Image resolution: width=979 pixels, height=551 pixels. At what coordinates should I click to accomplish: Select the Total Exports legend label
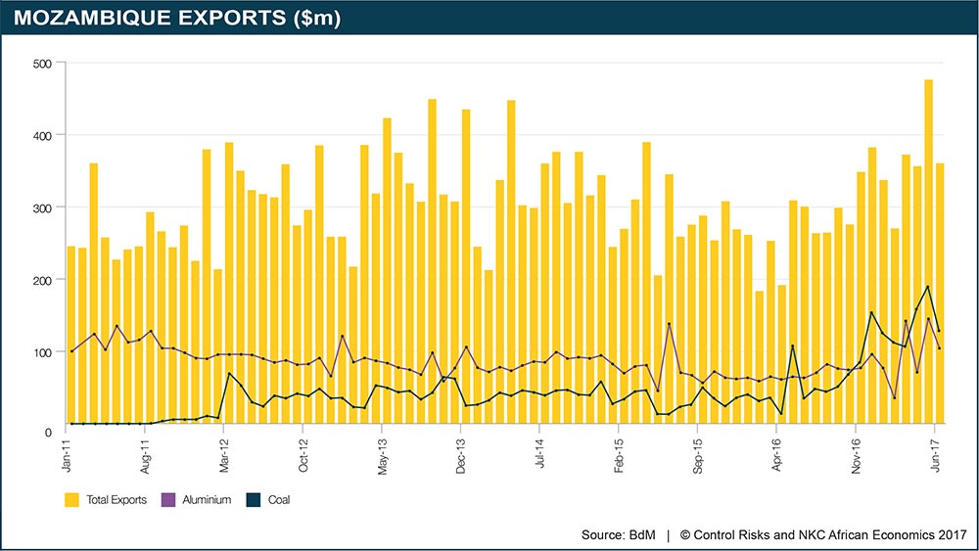coord(117,499)
